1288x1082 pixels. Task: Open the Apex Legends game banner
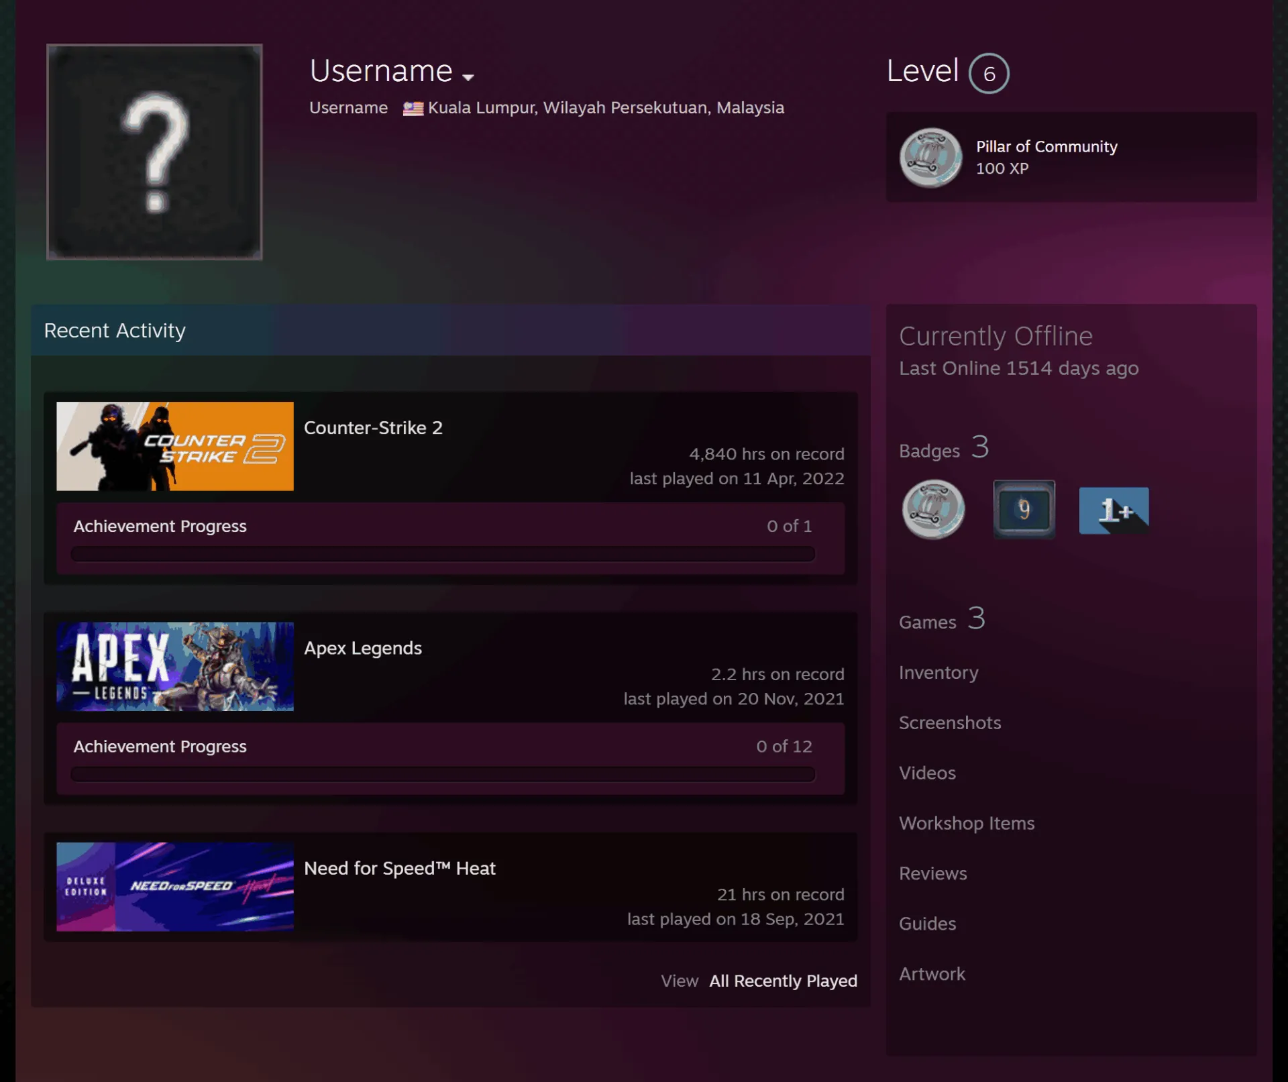click(x=175, y=666)
